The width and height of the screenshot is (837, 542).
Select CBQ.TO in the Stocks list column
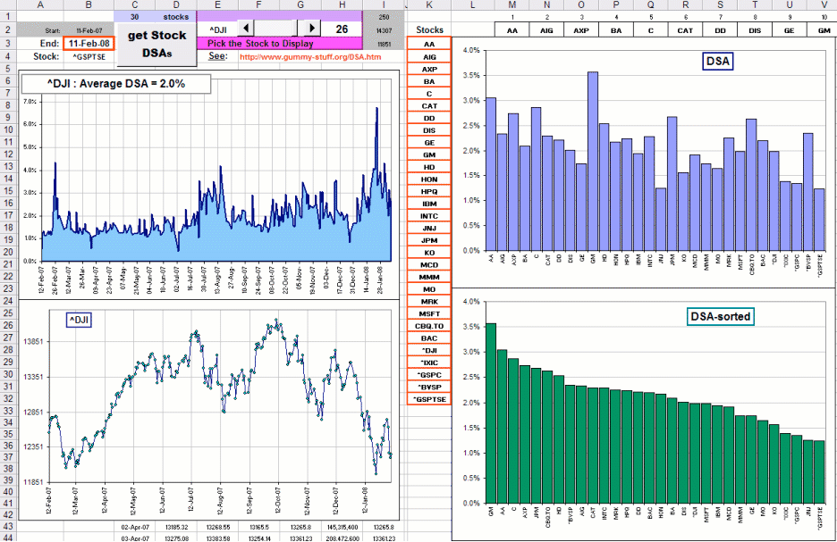(429, 326)
